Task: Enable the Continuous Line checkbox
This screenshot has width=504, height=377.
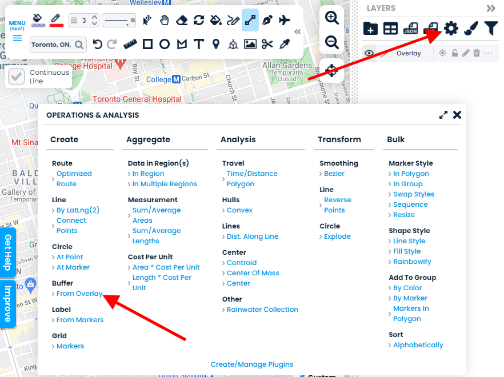Action: pyautogui.click(x=17, y=77)
